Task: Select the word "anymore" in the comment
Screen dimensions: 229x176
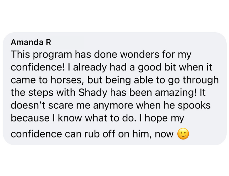Action: [113, 106]
